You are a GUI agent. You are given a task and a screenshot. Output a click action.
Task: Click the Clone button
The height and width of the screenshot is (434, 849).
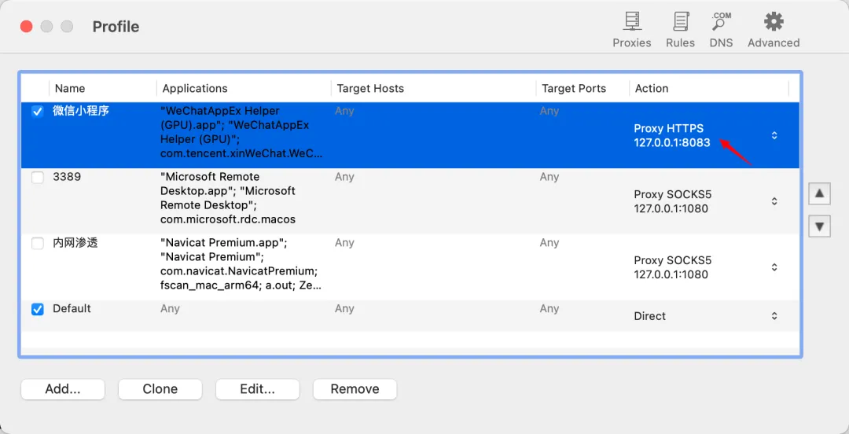click(160, 389)
